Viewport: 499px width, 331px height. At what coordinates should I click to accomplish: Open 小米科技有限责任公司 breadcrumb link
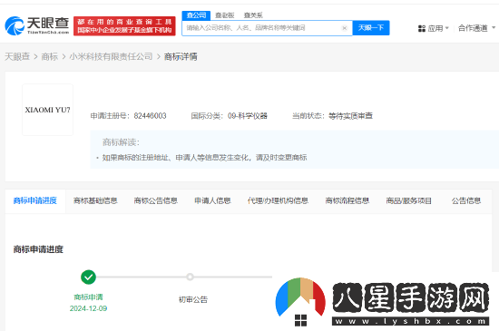coord(111,56)
